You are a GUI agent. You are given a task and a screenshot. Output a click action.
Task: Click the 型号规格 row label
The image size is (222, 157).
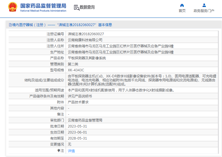click(57, 70)
